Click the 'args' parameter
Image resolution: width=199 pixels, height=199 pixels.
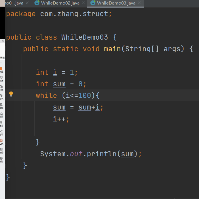click(x=172, y=49)
